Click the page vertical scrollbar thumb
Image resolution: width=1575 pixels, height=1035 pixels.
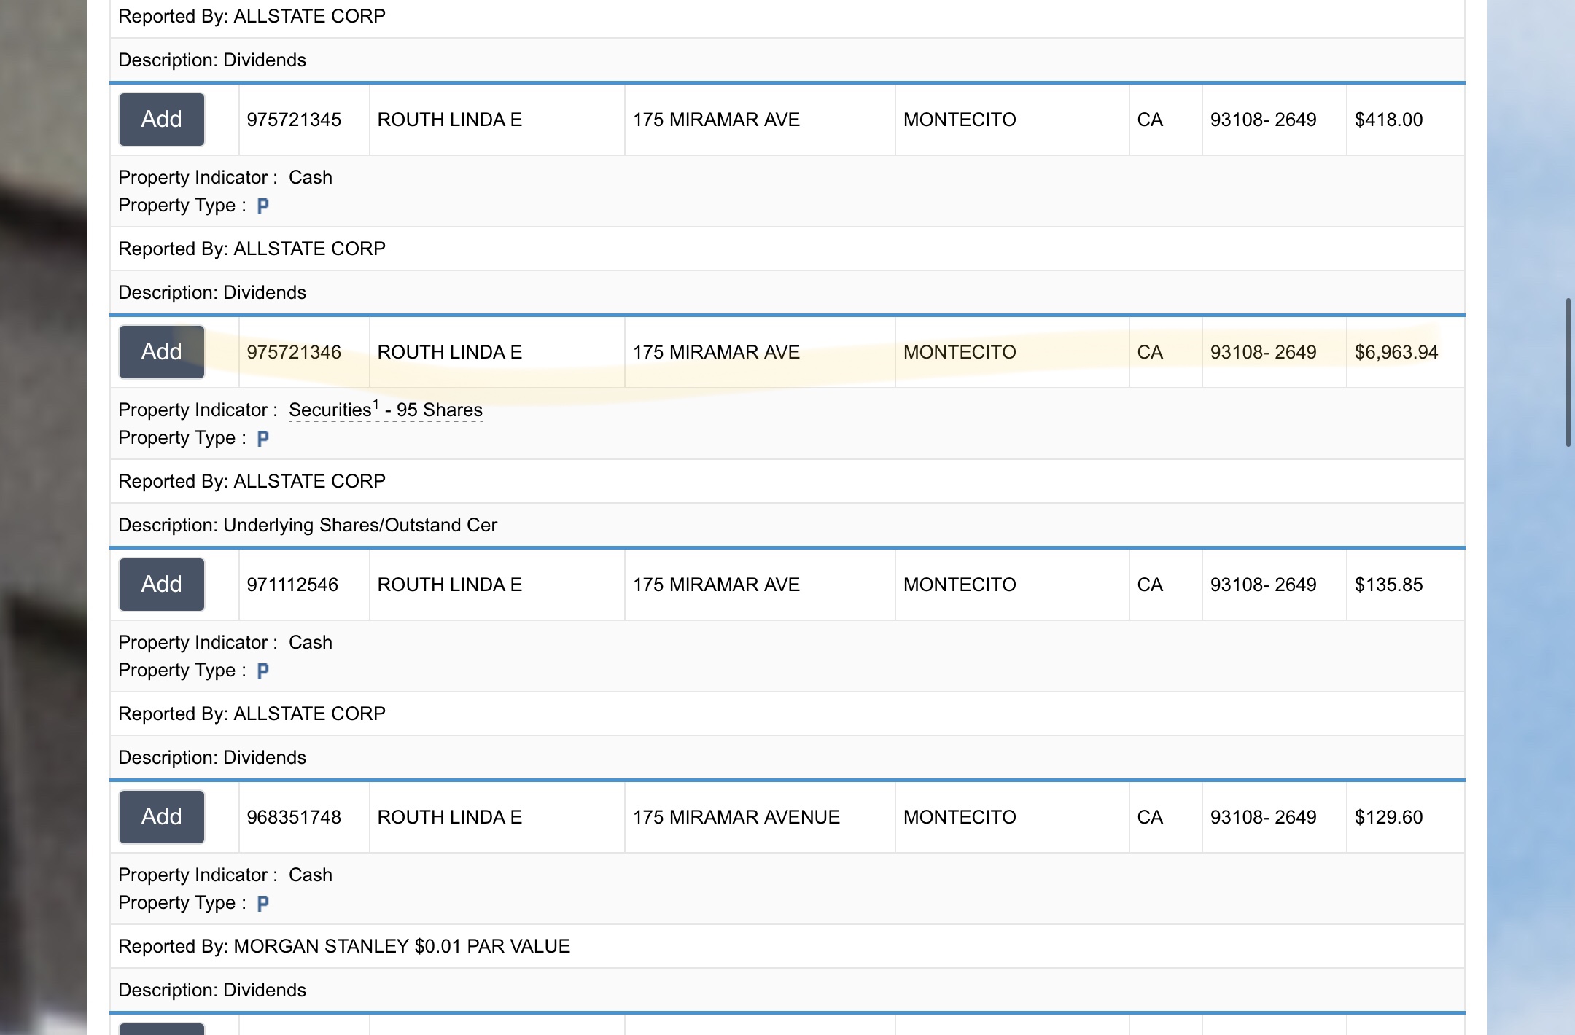(x=1568, y=372)
